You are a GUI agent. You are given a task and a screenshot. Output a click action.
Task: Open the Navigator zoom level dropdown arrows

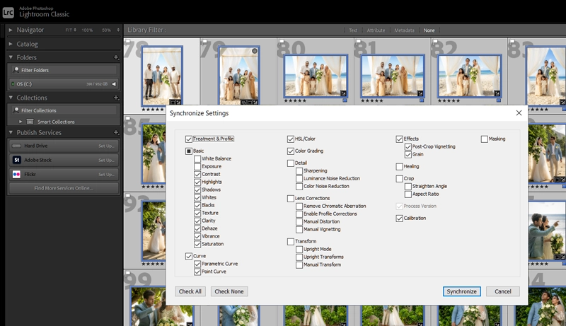[118, 30]
